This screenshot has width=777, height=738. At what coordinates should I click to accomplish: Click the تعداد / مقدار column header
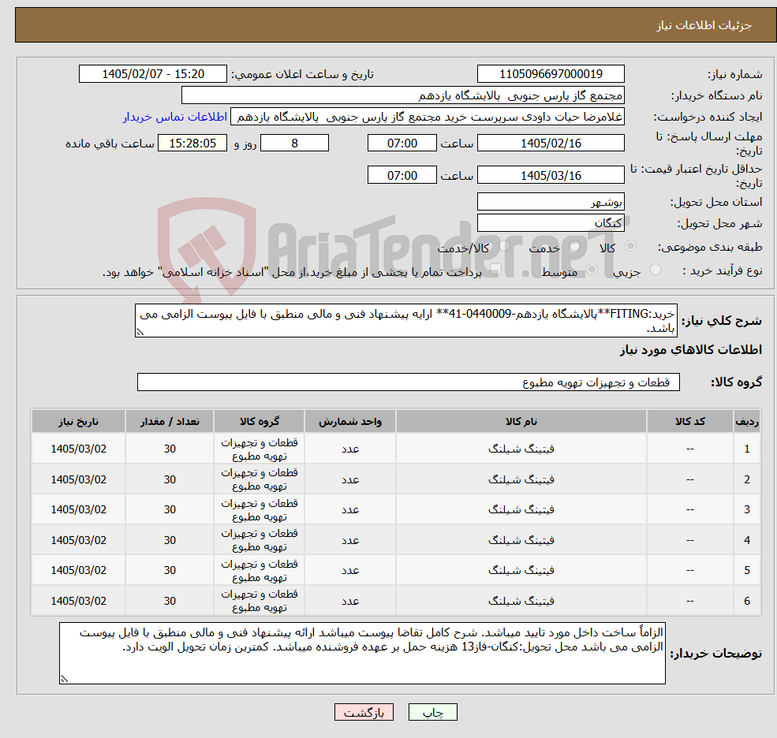point(170,422)
